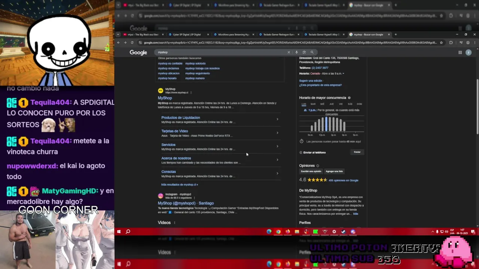Screen dimensions: 479x269
Task: Clear the myshop search query
Action: pyautogui.click(x=289, y=52)
